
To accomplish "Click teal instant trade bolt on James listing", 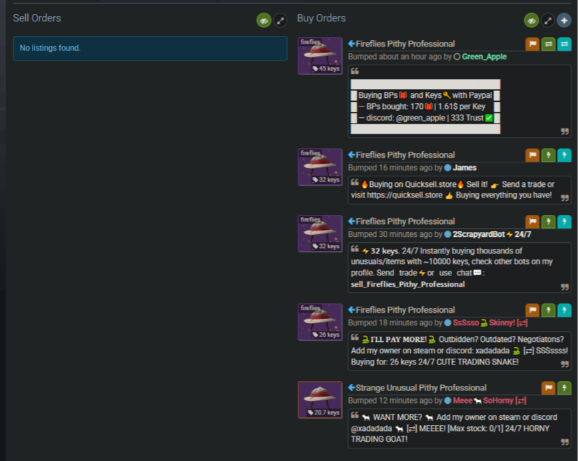I will point(564,155).
